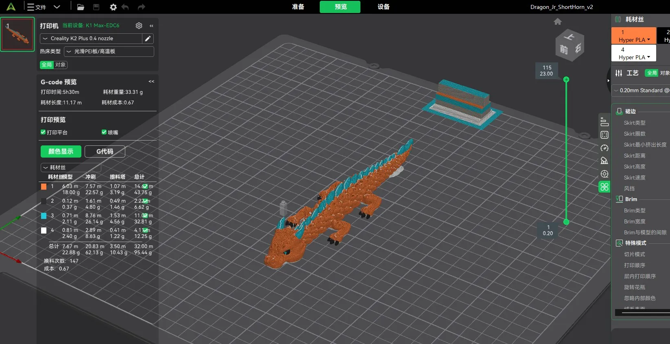Click the G代码 button
Screen dimensions: 670x344
[105, 151]
